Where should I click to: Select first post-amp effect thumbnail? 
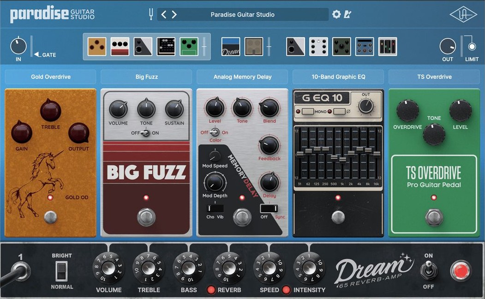295,47
